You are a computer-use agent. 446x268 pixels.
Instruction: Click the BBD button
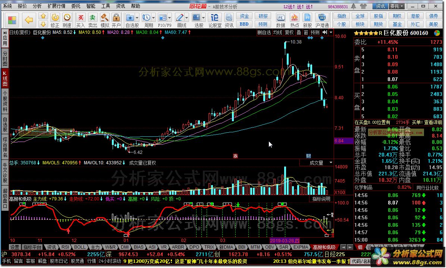[244, 24]
